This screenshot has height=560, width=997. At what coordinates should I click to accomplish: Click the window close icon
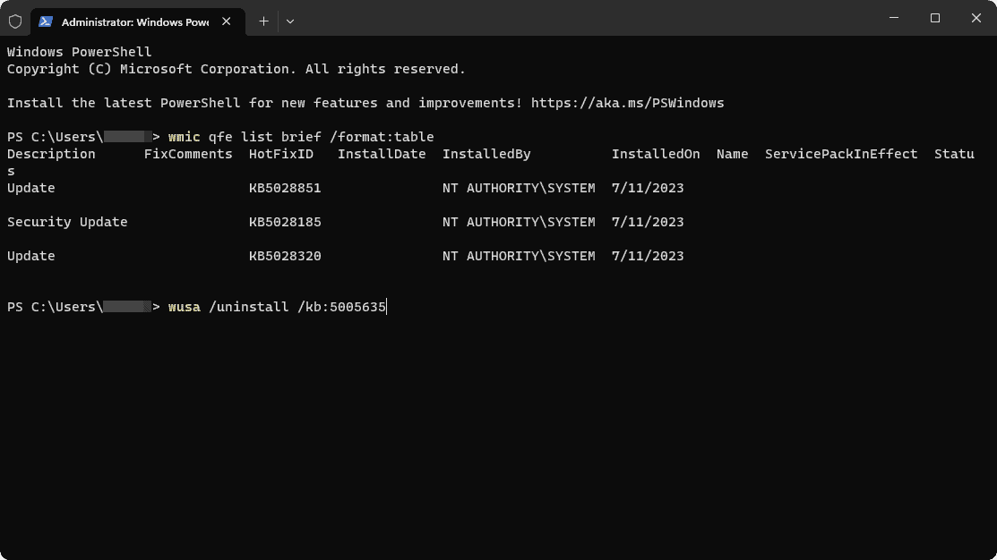(976, 18)
